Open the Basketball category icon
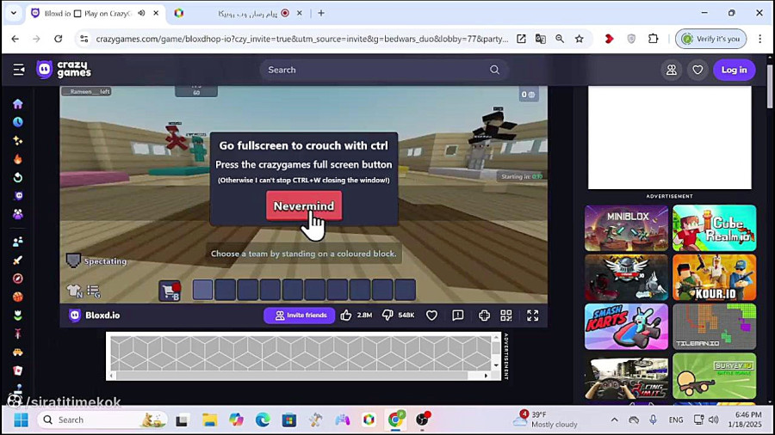 (x=18, y=297)
